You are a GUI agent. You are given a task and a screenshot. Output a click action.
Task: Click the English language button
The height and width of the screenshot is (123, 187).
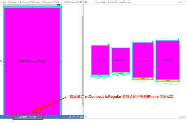point(182,117)
